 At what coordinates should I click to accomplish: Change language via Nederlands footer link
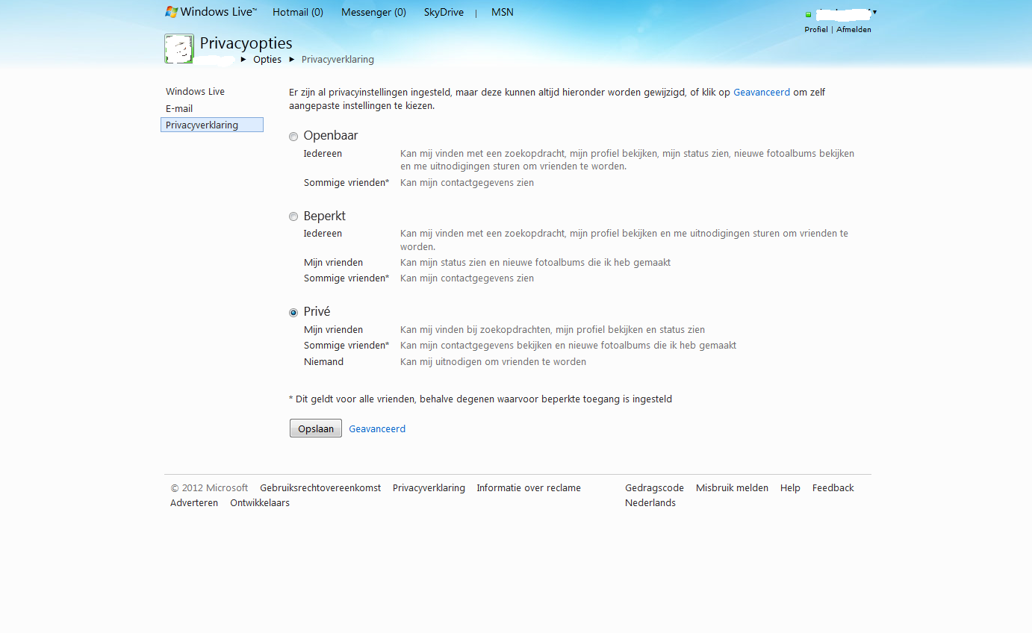[650, 502]
